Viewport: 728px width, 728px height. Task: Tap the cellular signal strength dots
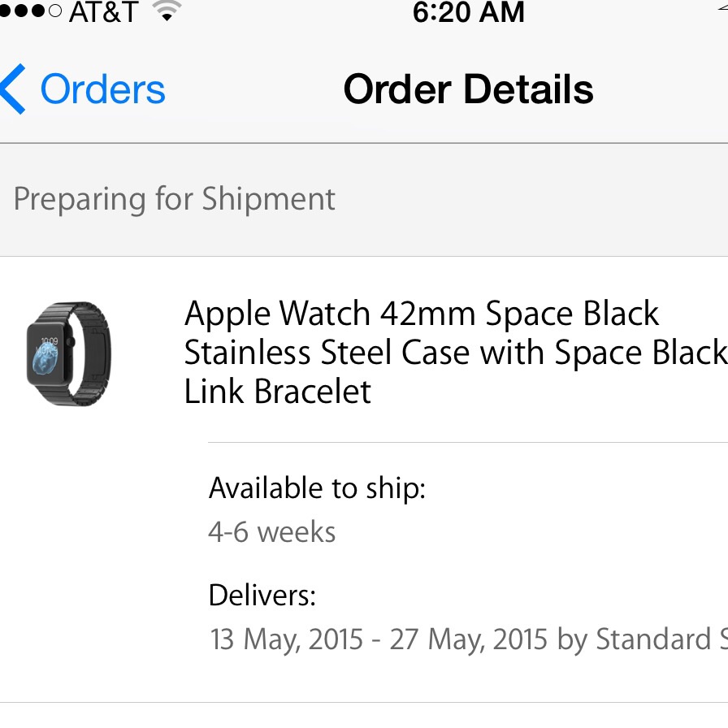coord(30,11)
